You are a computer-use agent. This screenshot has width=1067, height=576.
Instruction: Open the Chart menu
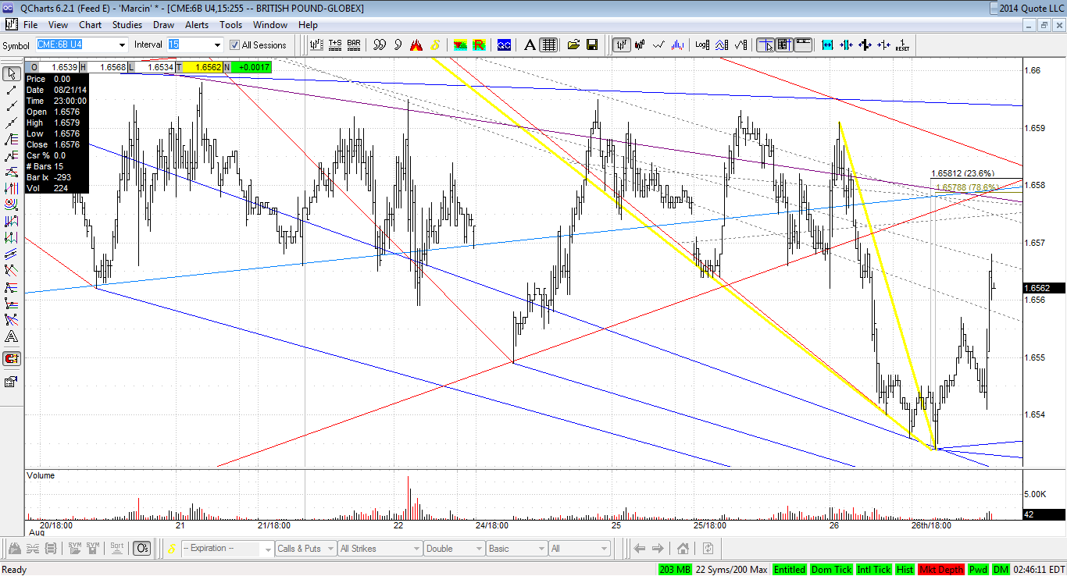click(90, 25)
